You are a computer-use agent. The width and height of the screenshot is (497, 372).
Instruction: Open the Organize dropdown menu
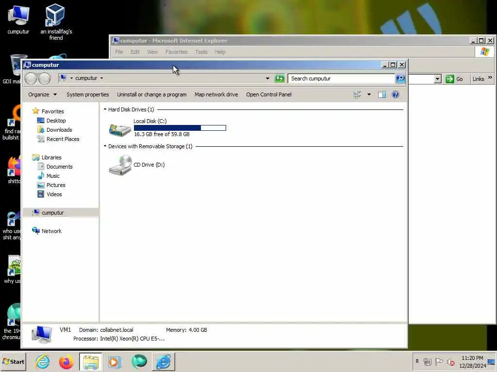coord(43,94)
